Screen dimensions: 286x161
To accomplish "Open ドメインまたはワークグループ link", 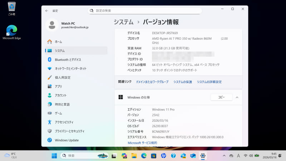I will pos(152,82).
